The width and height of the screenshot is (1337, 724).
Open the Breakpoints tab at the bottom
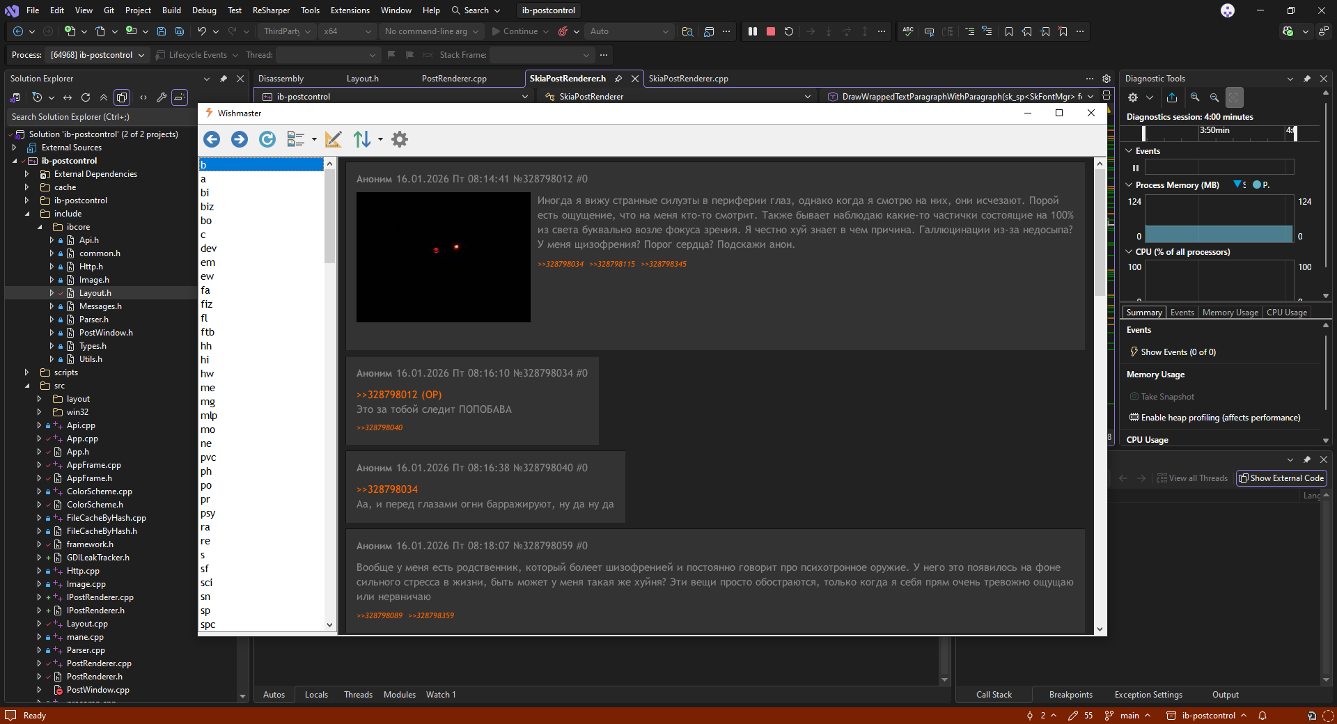[x=1070, y=695]
